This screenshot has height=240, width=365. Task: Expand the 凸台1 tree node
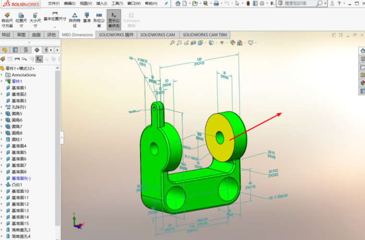[1, 185]
